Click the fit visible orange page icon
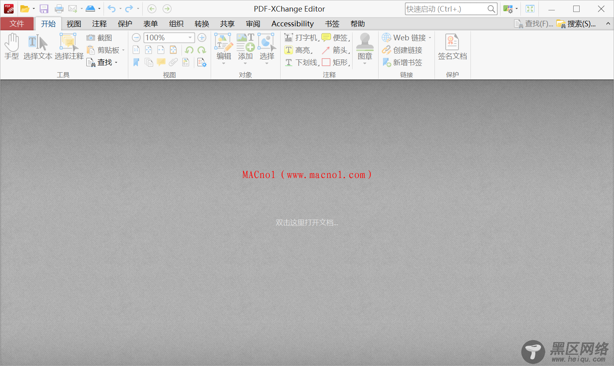This screenshot has height=366, width=614. [173, 50]
